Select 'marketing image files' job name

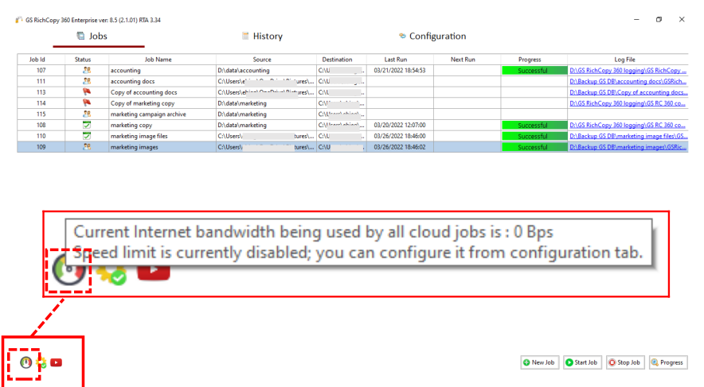click(x=139, y=136)
